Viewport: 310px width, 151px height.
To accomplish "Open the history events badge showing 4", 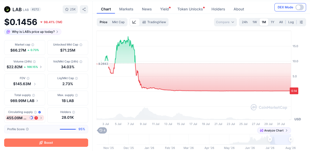I will pyautogui.click(x=102, y=130).
